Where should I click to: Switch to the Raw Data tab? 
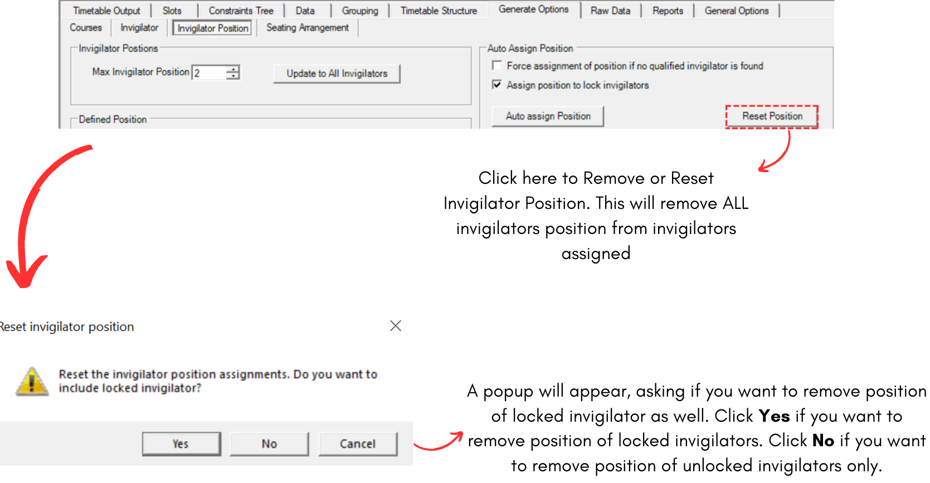[610, 11]
